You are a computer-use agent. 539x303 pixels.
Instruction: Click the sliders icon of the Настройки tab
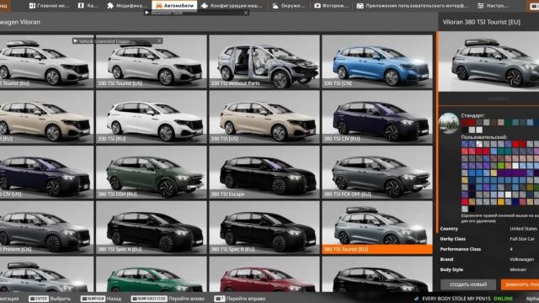(x=481, y=6)
